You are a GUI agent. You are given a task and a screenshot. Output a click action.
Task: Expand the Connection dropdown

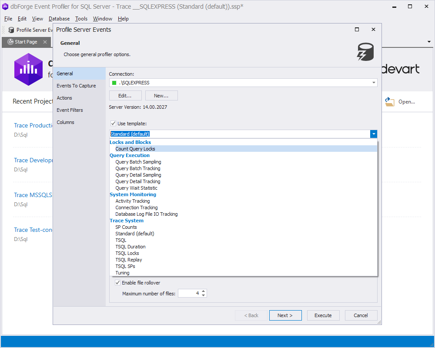374,83
